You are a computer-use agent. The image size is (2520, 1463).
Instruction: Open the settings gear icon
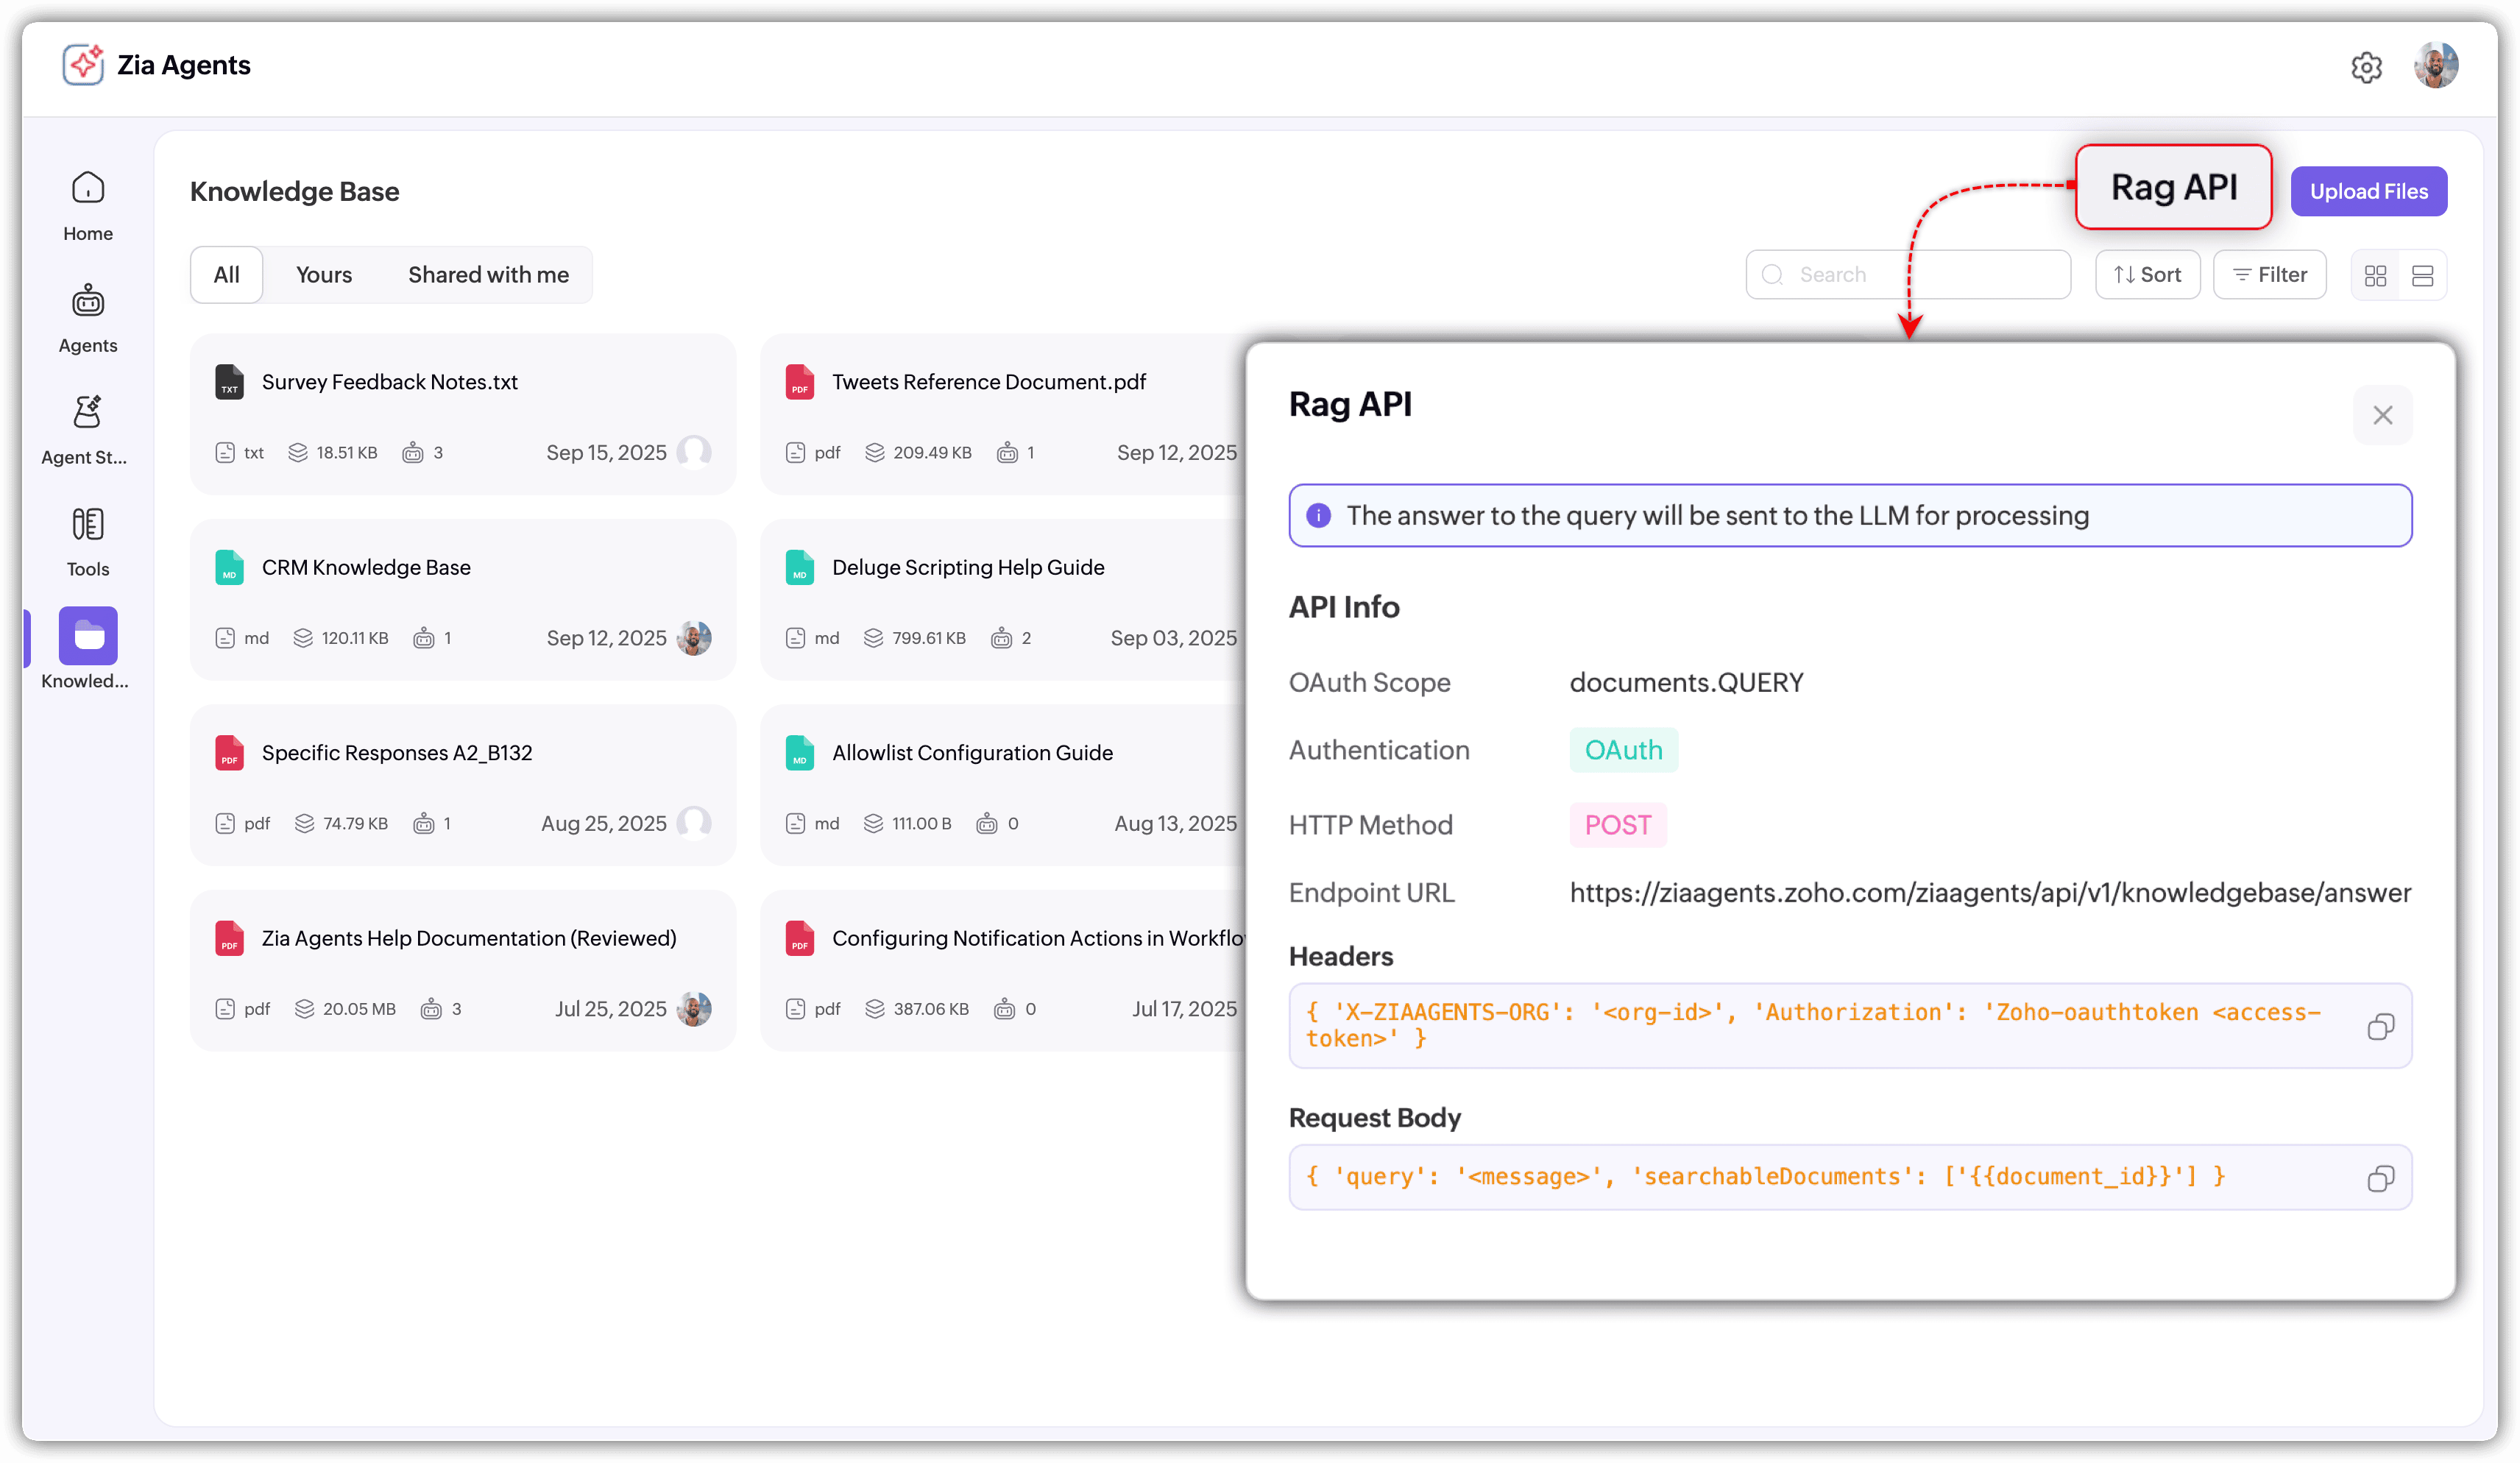click(x=2366, y=68)
